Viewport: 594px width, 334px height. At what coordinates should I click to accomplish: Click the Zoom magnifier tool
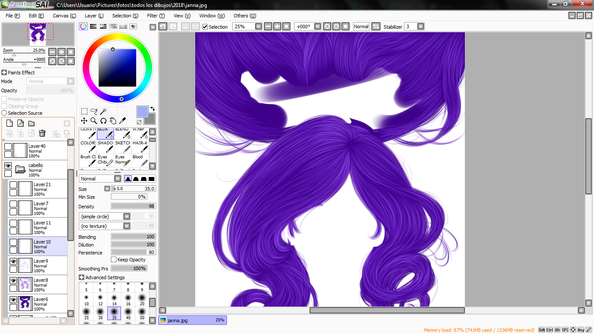(93, 121)
